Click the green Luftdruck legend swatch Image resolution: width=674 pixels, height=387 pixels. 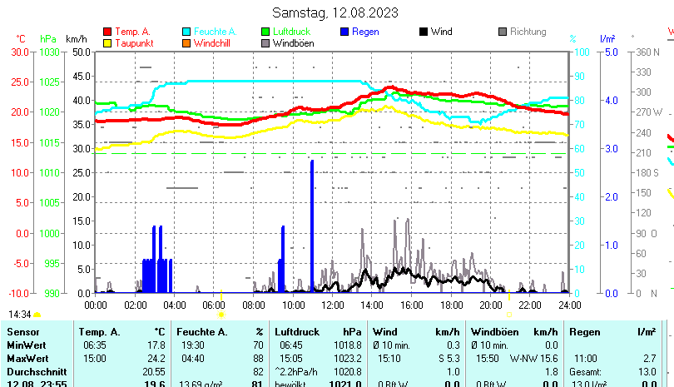coord(266,32)
